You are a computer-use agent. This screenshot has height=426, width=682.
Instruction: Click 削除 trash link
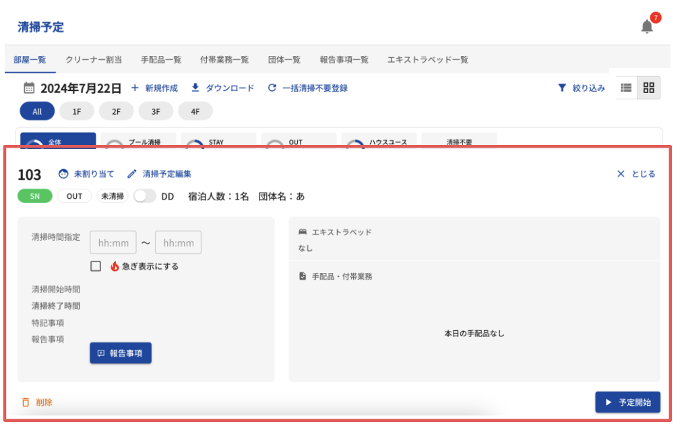(37, 402)
